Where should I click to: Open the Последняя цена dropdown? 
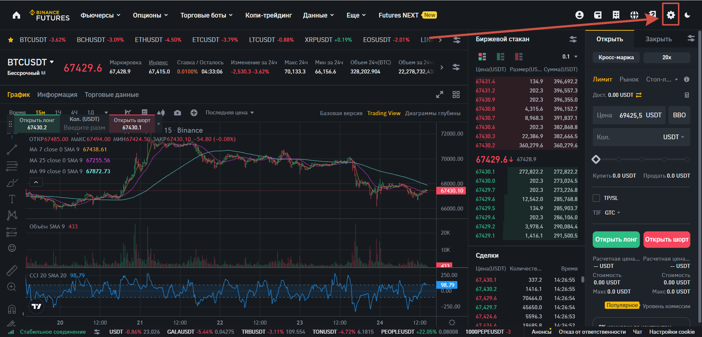coord(230,113)
